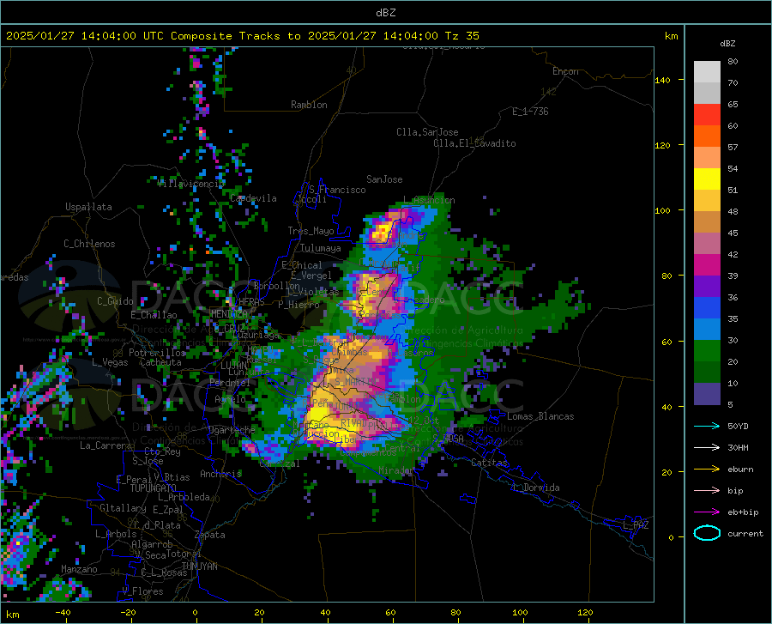Viewport: 772px width, 624px height.
Task: Click the 'Uspallata' map label
Action: coord(88,207)
